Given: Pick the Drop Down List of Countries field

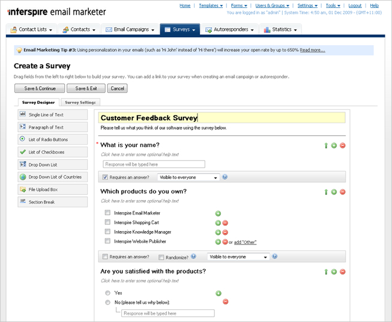Looking at the screenshot, I should tap(52, 177).
